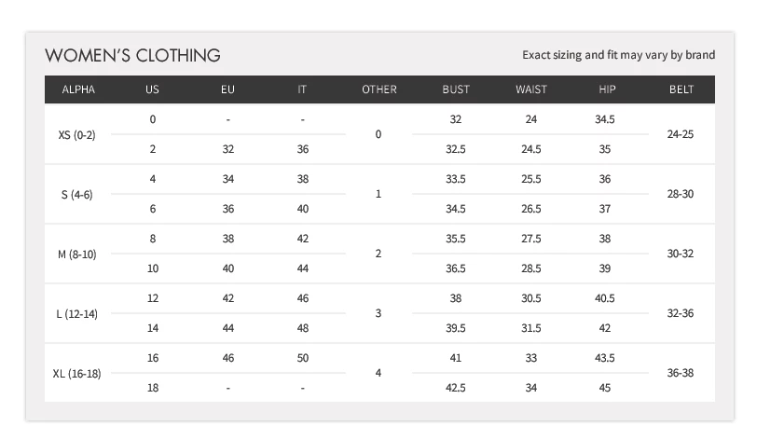
Task: Click the HIP column header
Action: pos(607,89)
